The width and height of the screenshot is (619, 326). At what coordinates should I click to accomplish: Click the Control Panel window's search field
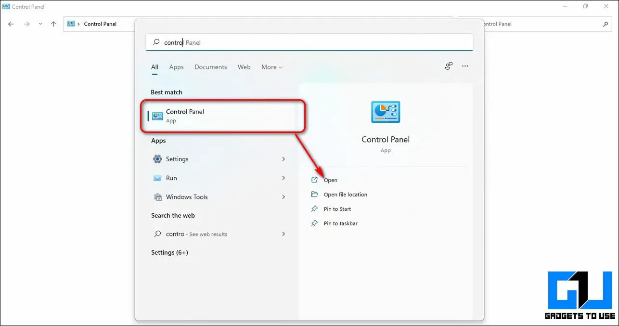point(534,24)
